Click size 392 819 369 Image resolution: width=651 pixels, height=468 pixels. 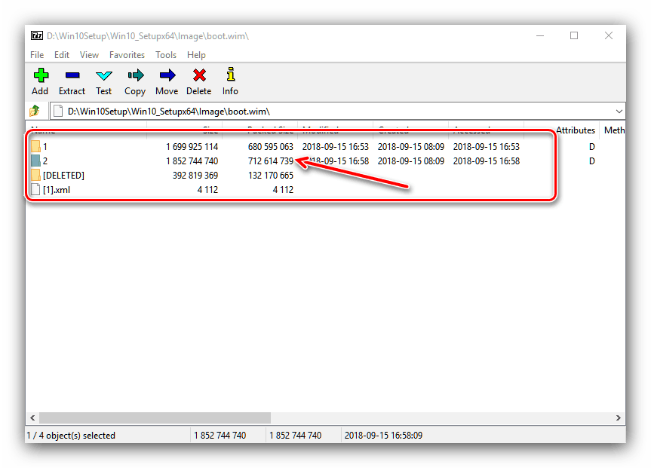tap(195, 175)
